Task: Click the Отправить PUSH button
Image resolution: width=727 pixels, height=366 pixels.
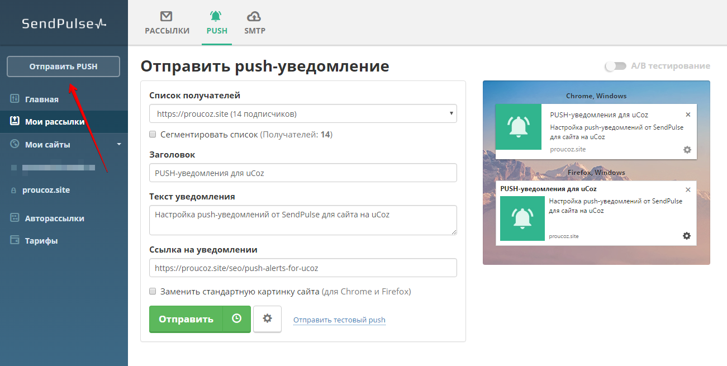Action: click(x=63, y=66)
